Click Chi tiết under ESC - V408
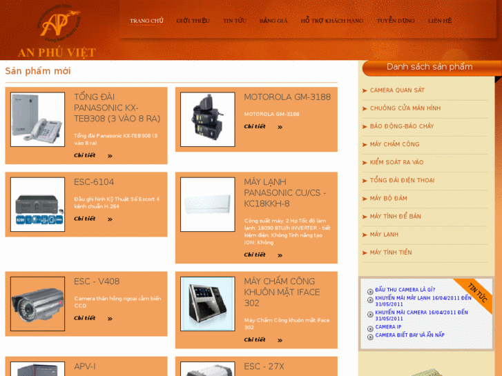 coord(84,318)
